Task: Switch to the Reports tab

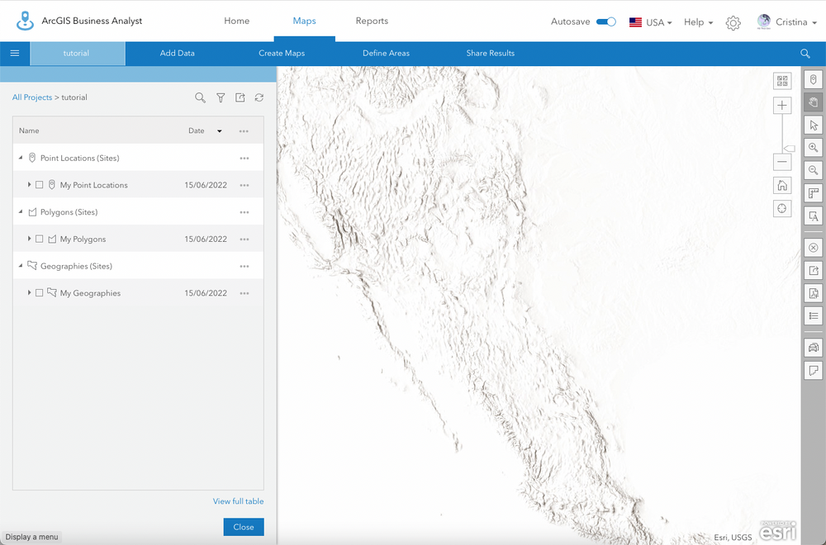Action: coord(372,21)
